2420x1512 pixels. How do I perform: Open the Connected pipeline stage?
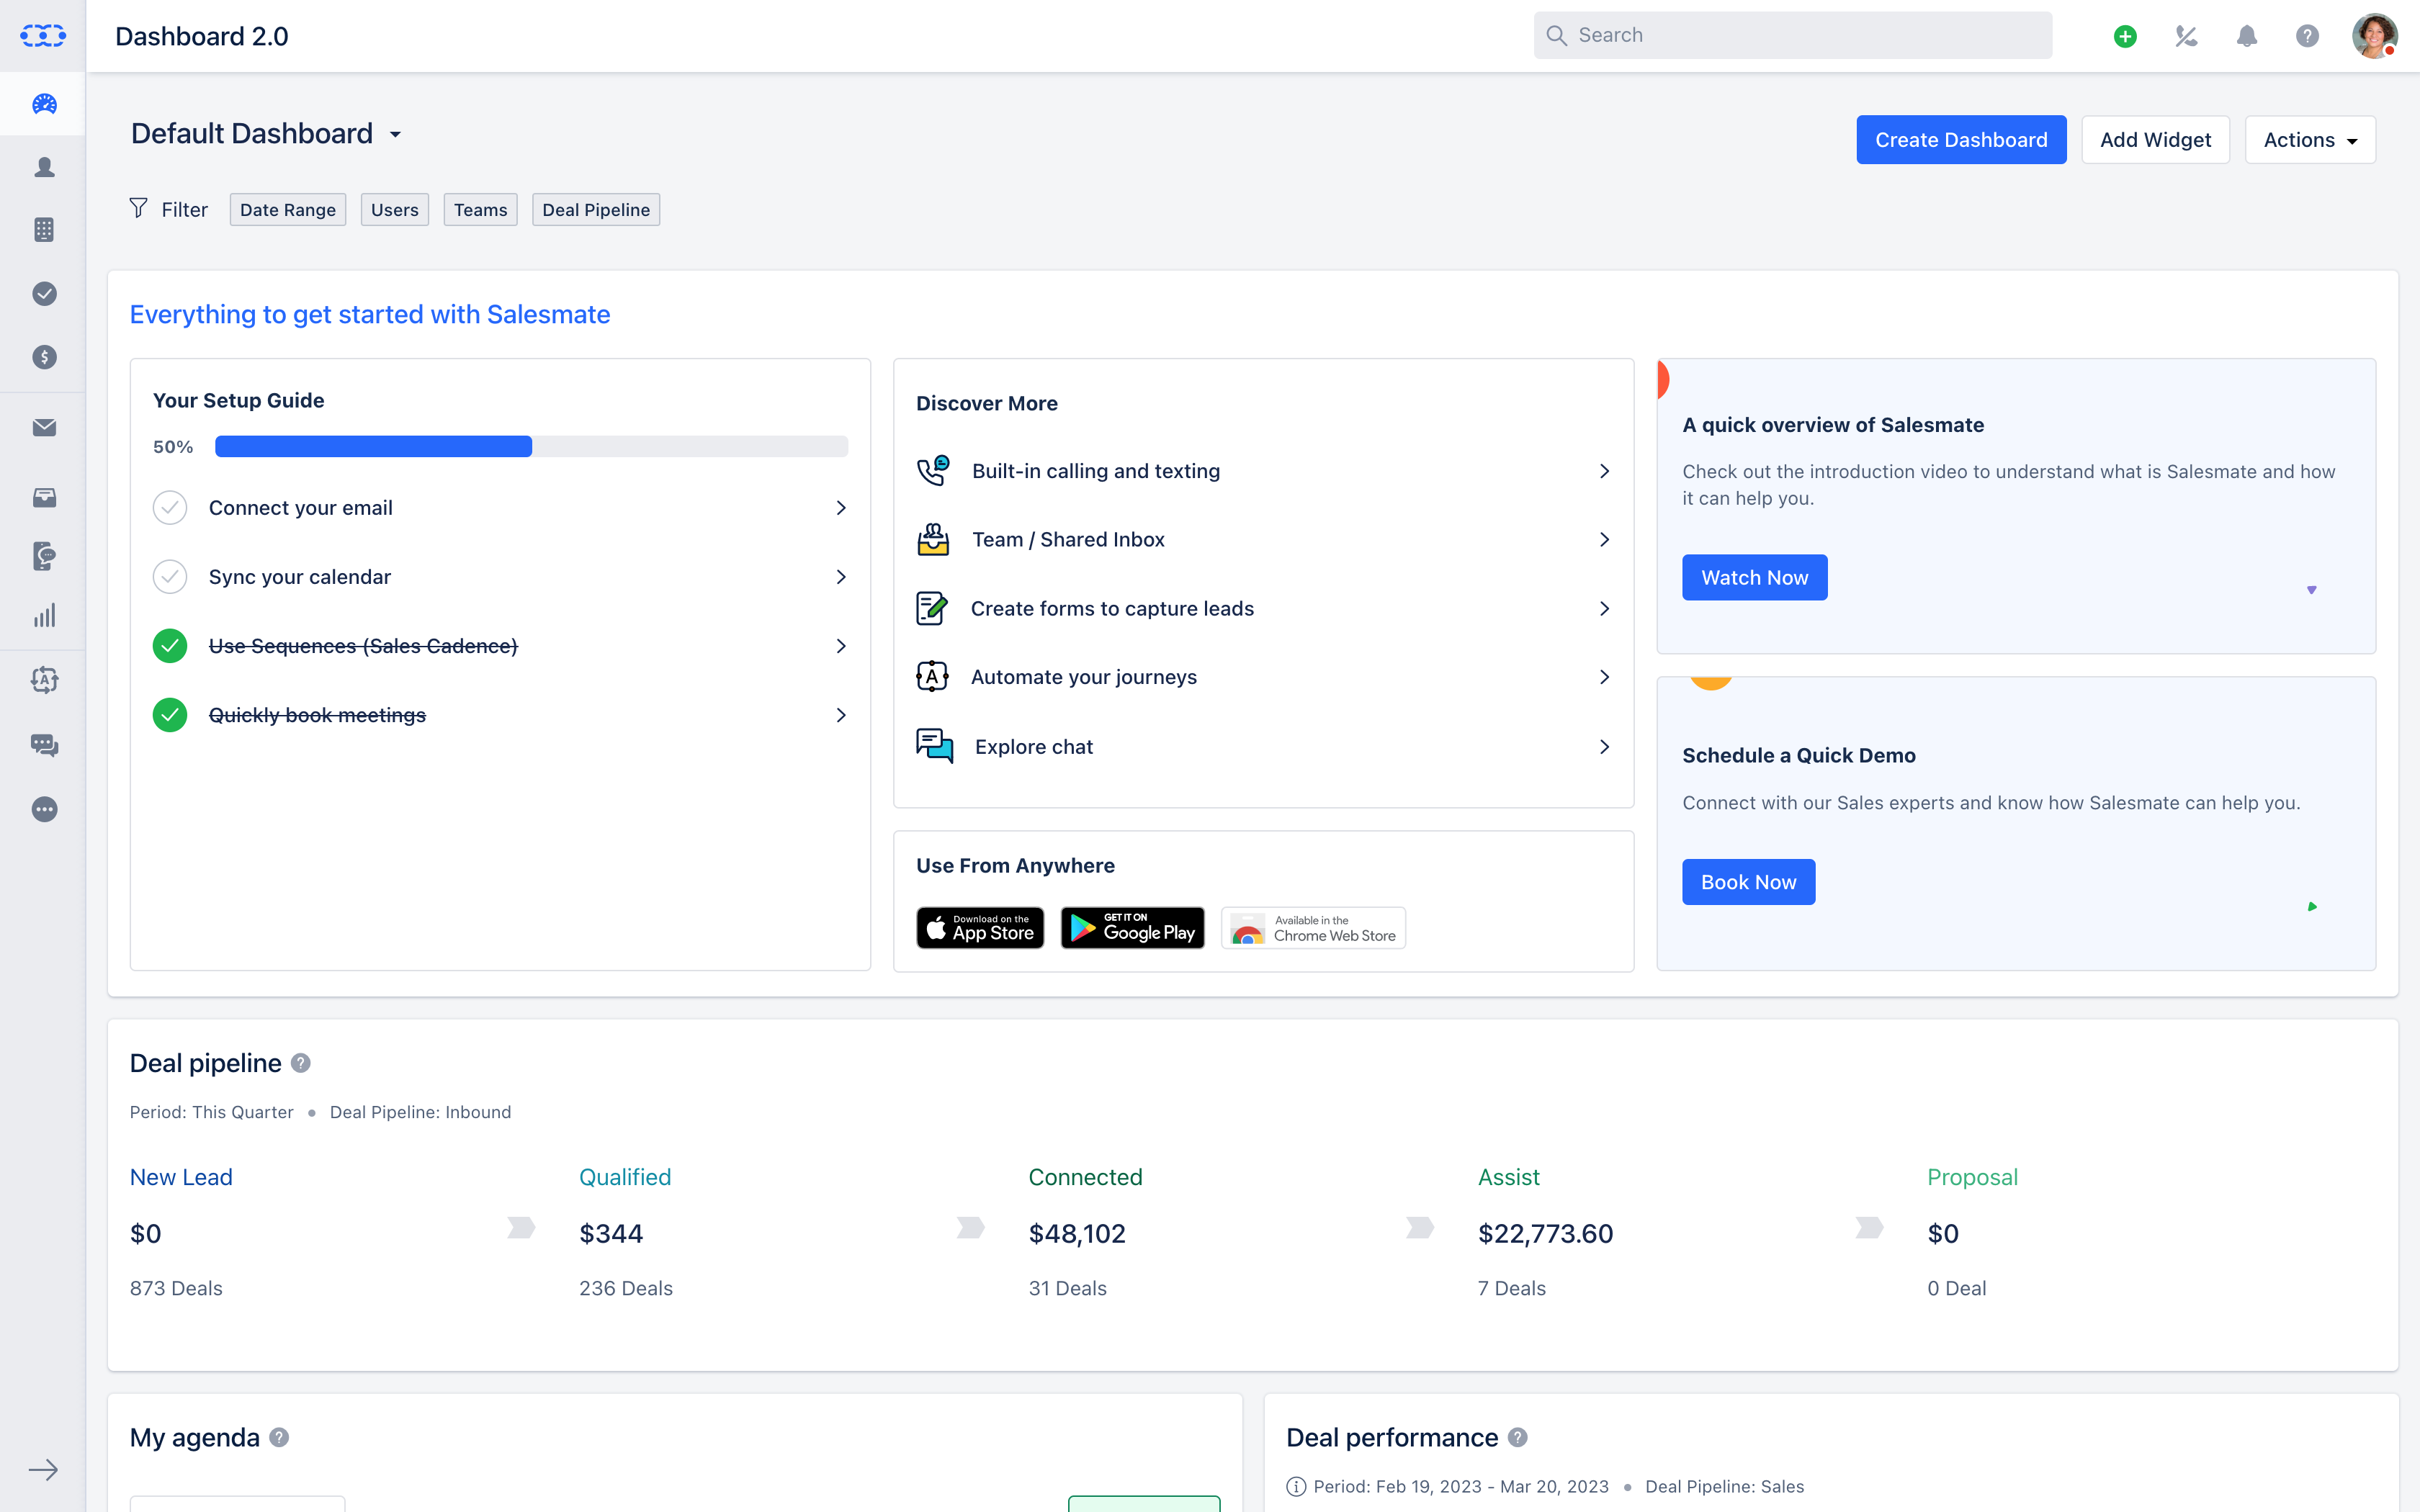tap(1085, 1177)
